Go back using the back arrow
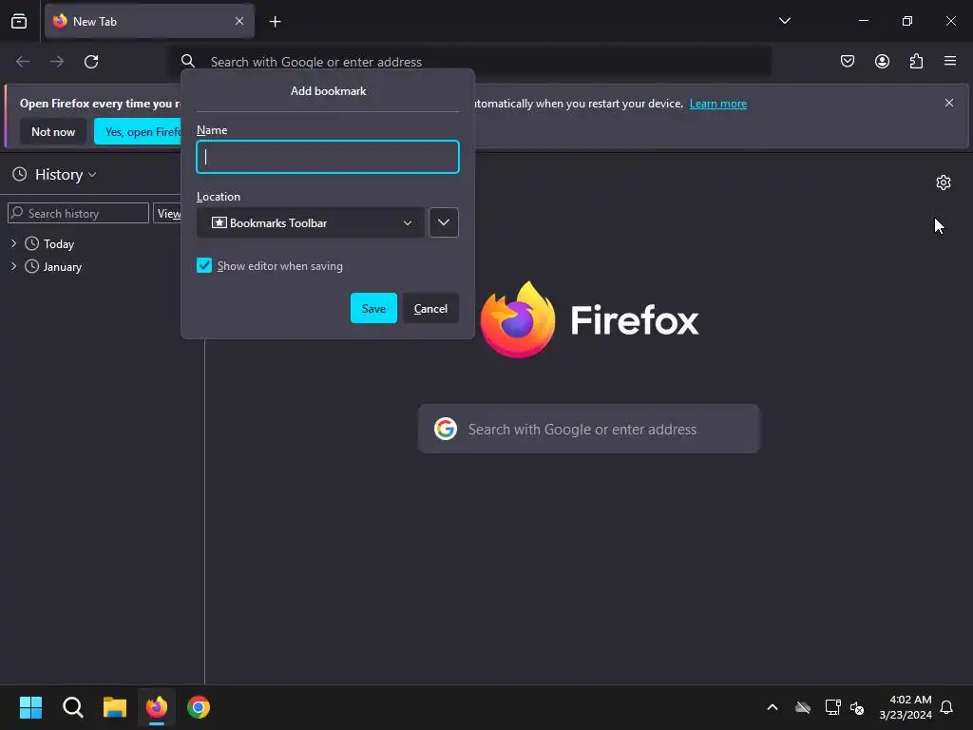The width and height of the screenshot is (973, 730). (x=23, y=62)
